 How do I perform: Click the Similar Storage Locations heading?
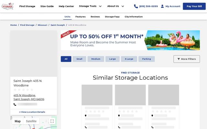(x=130, y=78)
